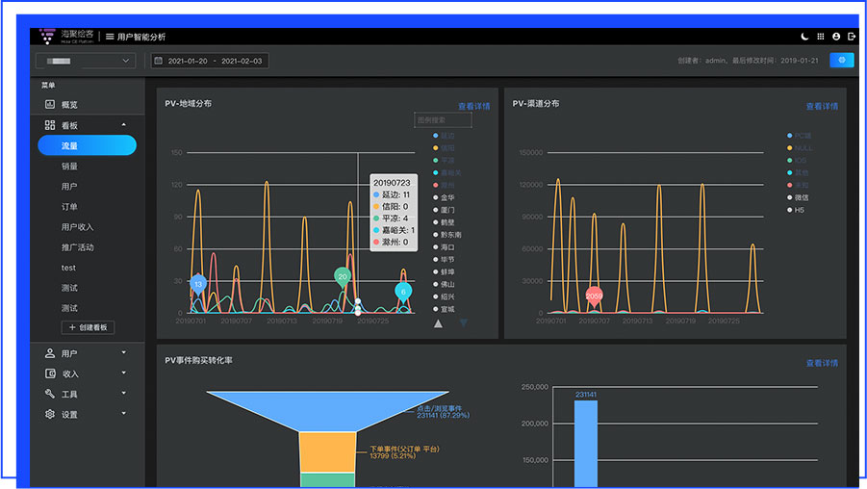This screenshot has width=867, height=489.
Task: Toggle the 延边 legend series
Action: tap(444, 136)
